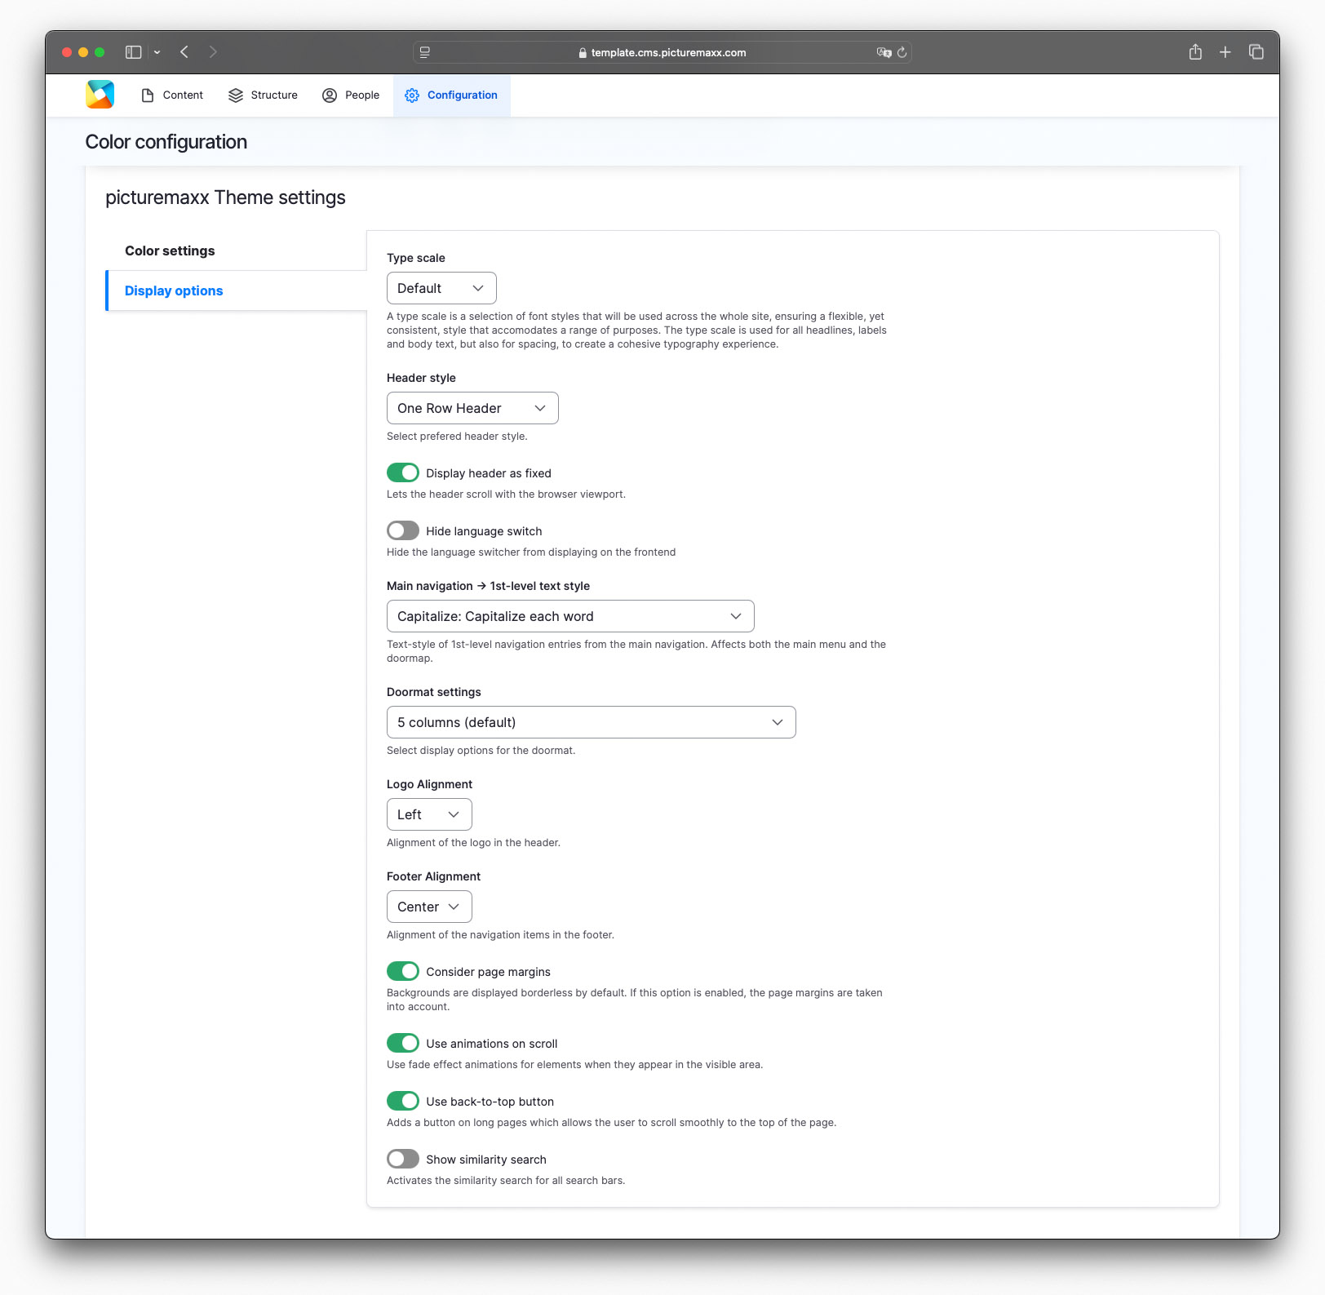Open the Header style dropdown

472,408
